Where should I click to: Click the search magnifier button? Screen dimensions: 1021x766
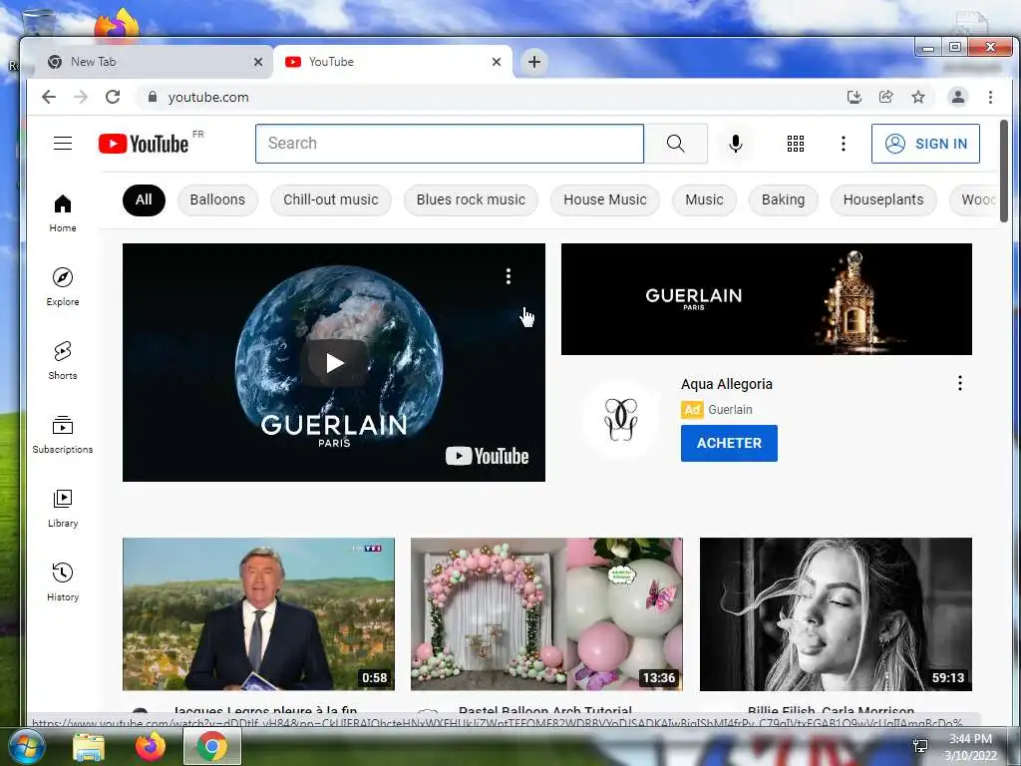click(675, 144)
